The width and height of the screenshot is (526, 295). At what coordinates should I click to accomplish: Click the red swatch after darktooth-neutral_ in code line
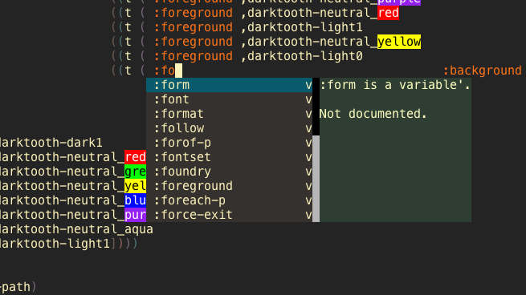(x=388, y=13)
